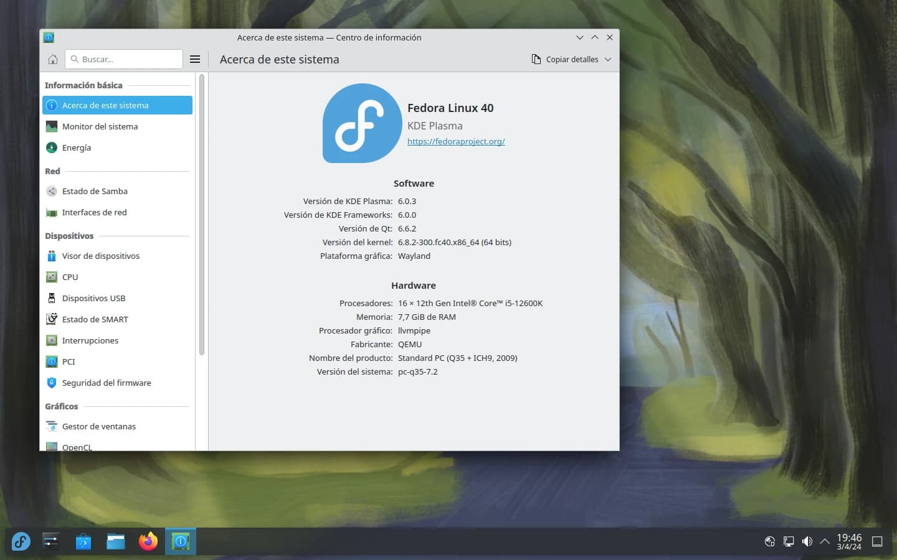897x560 pixels.
Task: Click the network globe tray icon
Action: 770,541
